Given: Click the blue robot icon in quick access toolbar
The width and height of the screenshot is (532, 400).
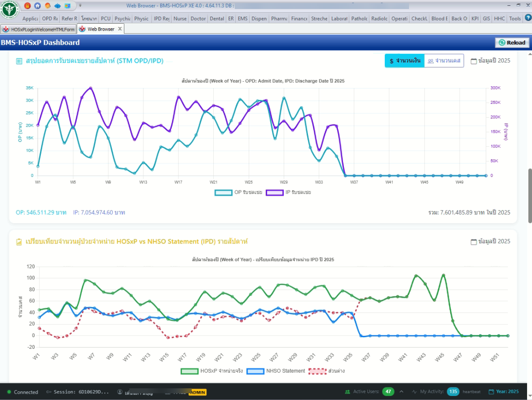Looking at the screenshot, I should (57, 6).
